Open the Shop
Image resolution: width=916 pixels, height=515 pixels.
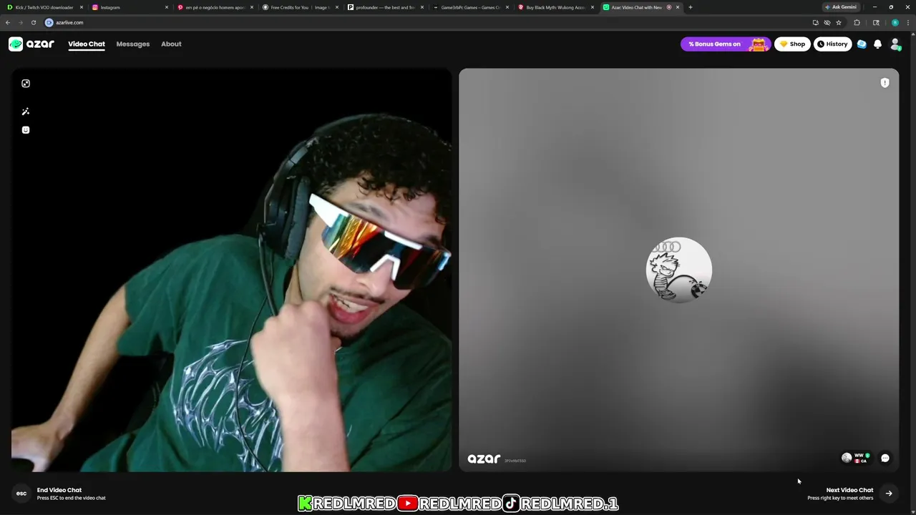tap(792, 44)
